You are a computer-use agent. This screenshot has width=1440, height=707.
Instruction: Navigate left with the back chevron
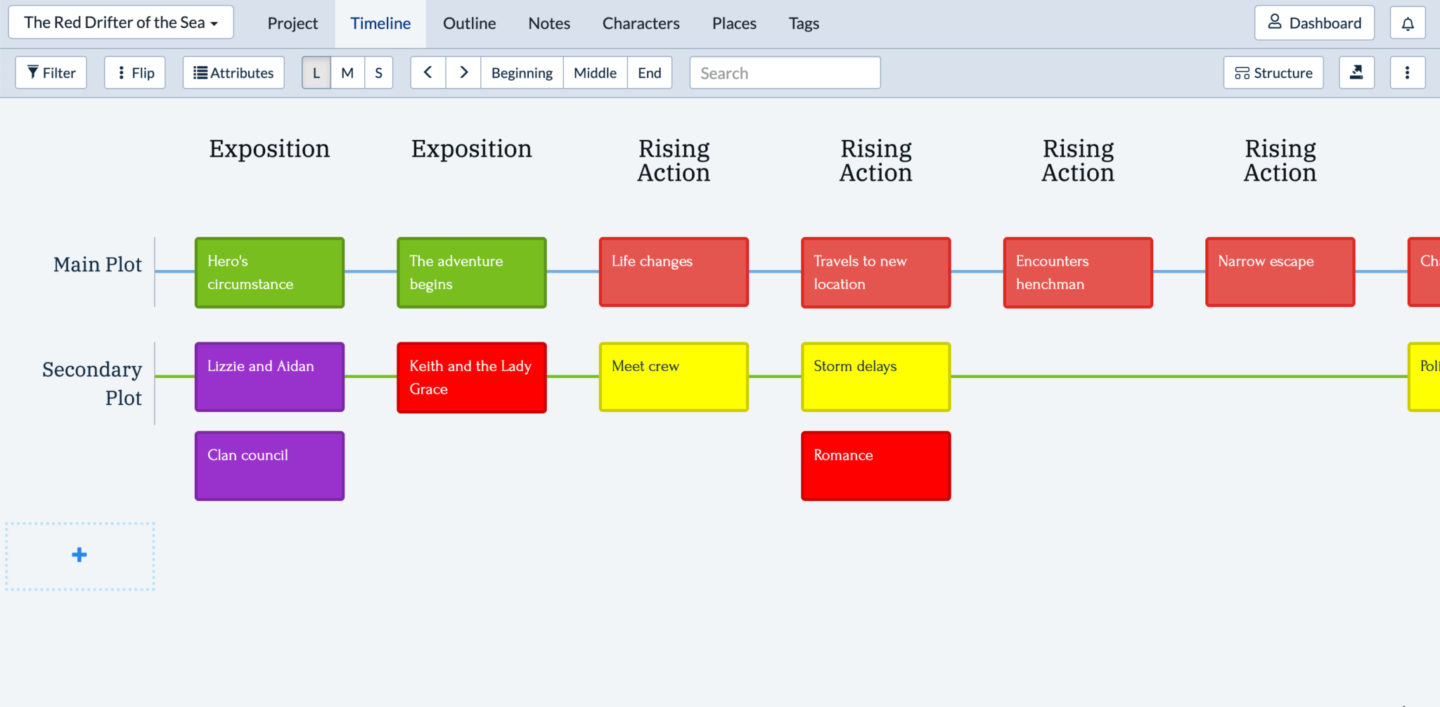point(427,72)
